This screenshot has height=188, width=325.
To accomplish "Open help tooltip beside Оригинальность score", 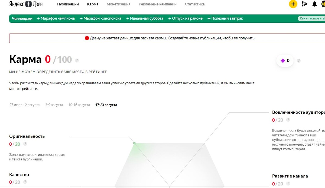I will tap(25, 144).
